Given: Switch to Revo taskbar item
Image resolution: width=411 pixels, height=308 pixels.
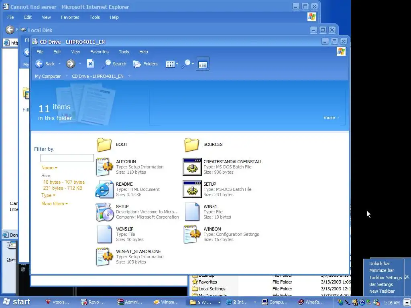Looking at the screenshot, I should tap(93, 302).
